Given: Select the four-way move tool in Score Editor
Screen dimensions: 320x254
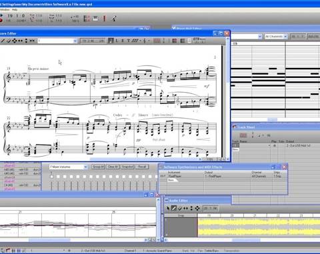Looking at the screenshot, I should [15, 41].
